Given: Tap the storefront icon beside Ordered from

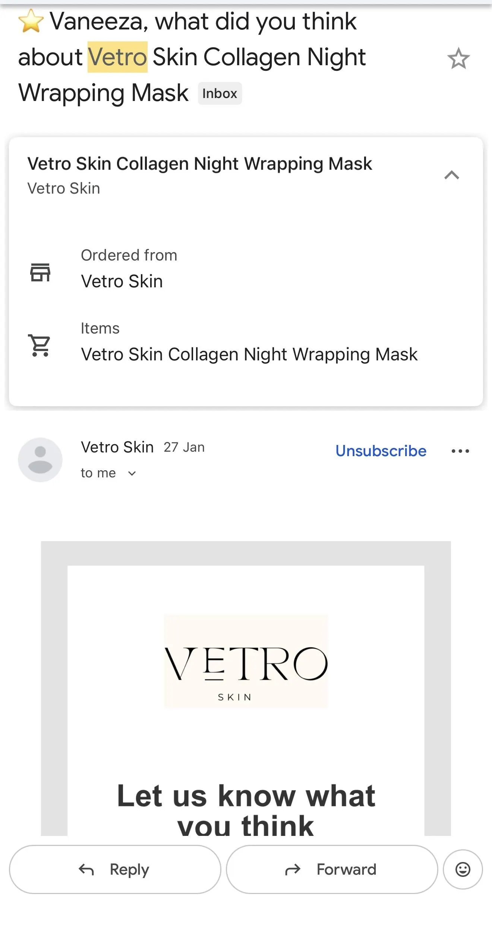Looking at the screenshot, I should [x=40, y=272].
